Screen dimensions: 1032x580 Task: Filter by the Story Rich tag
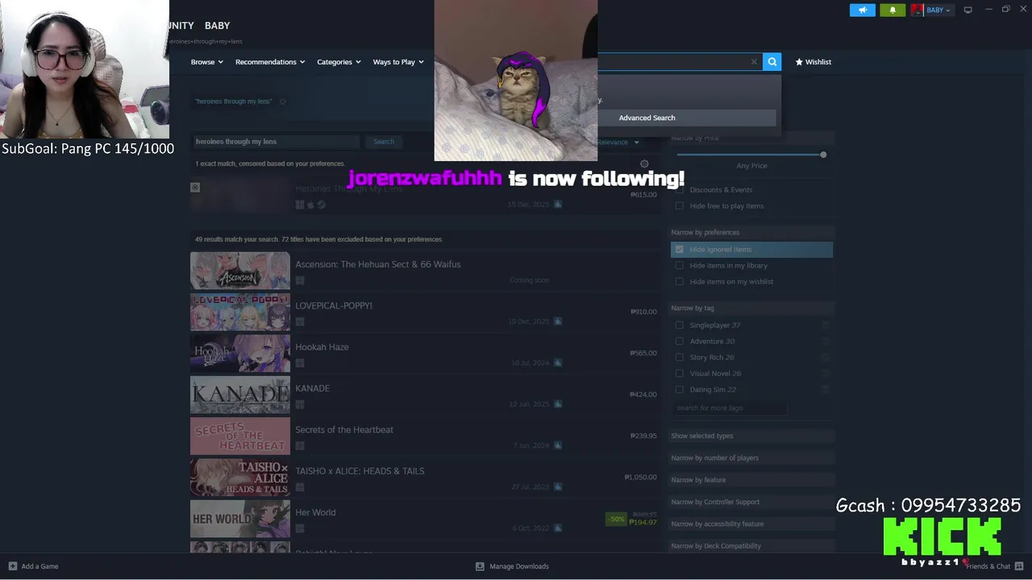coord(679,358)
